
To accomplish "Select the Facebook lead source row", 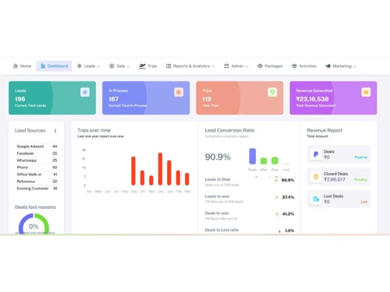I will pos(37,153).
